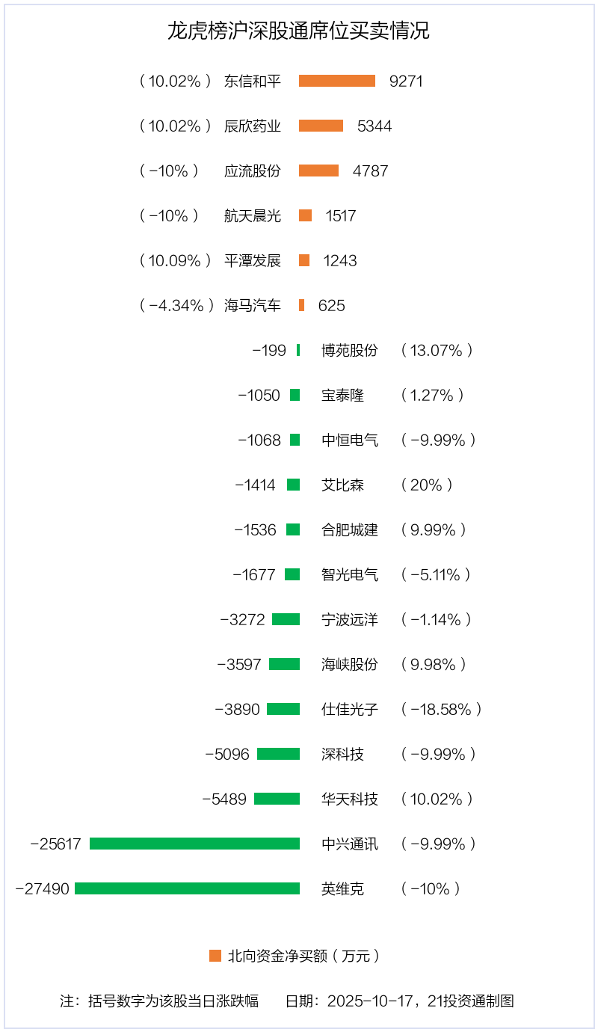Click the 仕佳光子 stock label

350,709
